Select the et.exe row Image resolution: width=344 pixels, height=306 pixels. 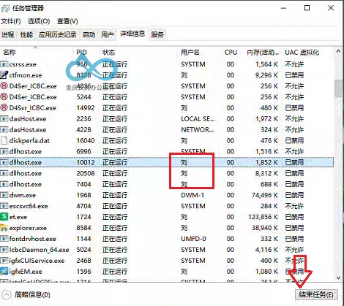tap(167, 217)
